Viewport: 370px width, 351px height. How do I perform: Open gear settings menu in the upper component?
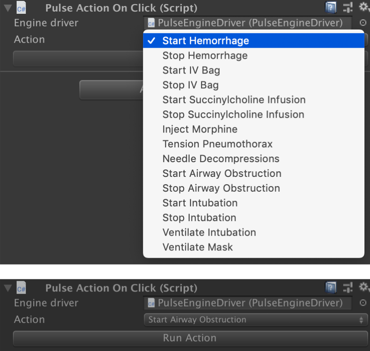(x=364, y=7)
